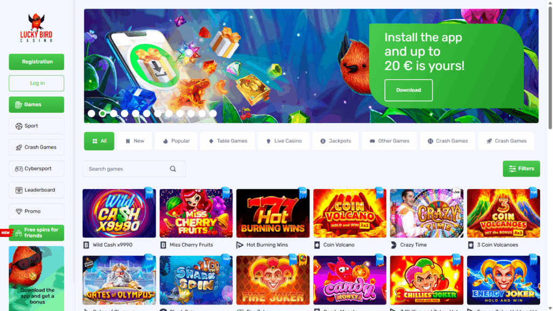The height and width of the screenshot is (311, 553).
Task: Click the page vertical scrollbar
Action: [550, 67]
